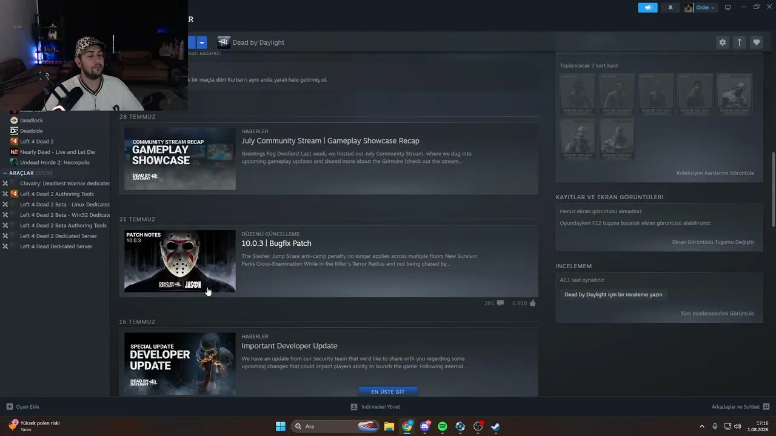Open the play button dropdown arrow
This screenshot has width=776, height=436.
point(202,42)
